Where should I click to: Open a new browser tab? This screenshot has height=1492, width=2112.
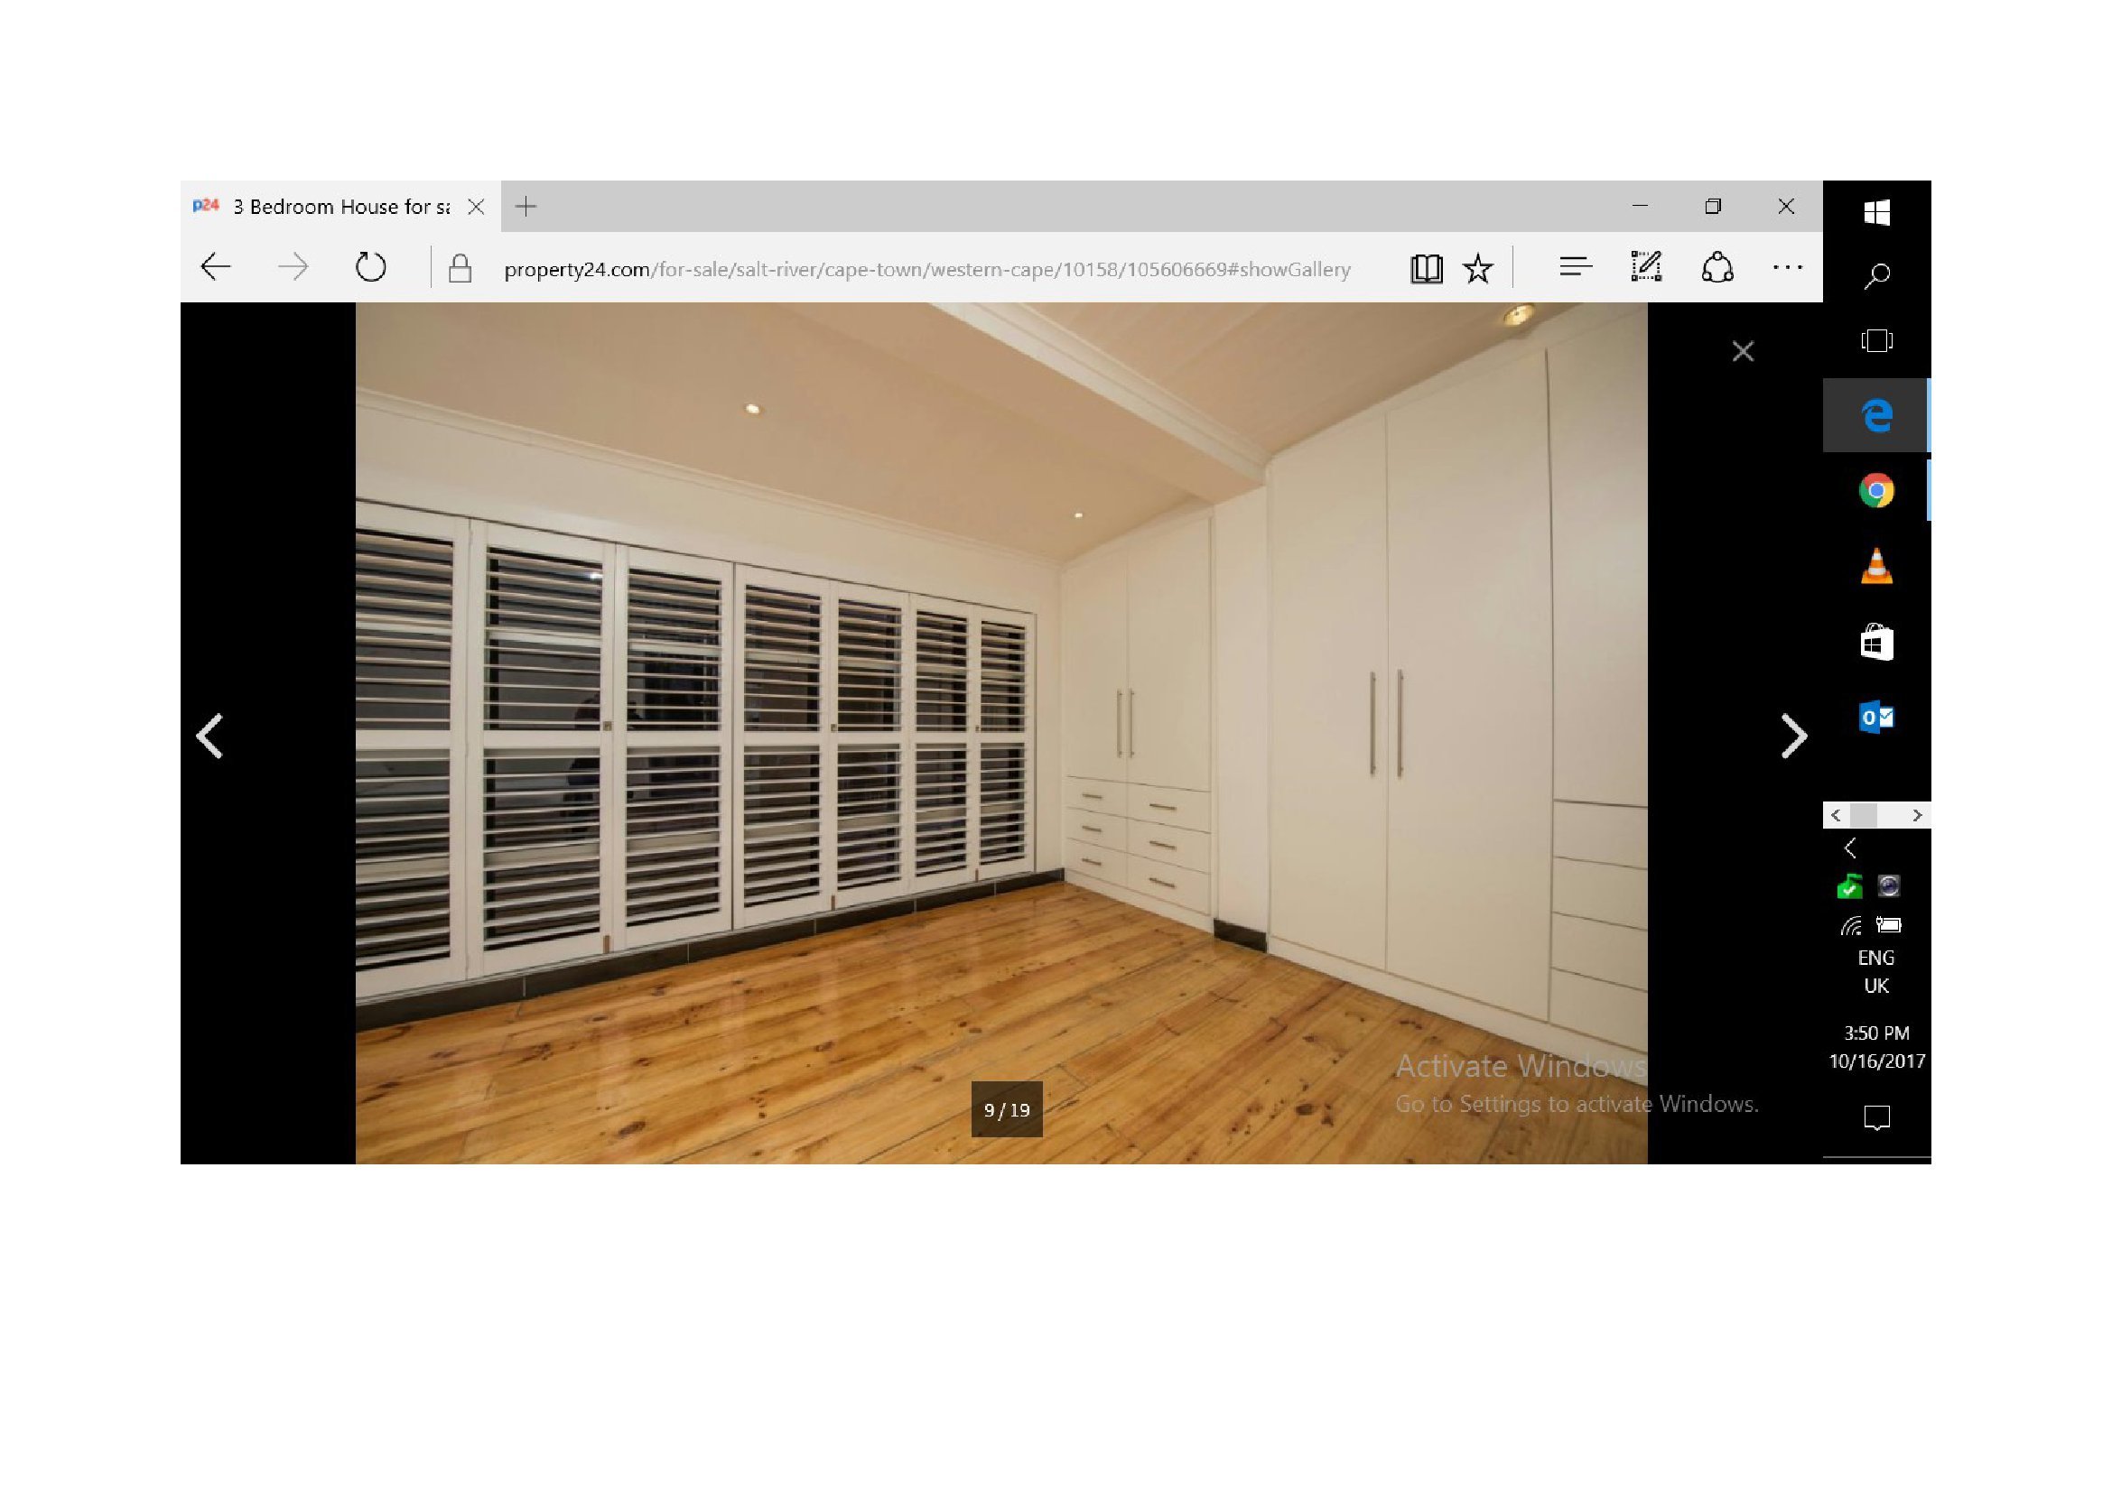pyautogui.click(x=526, y=207)
